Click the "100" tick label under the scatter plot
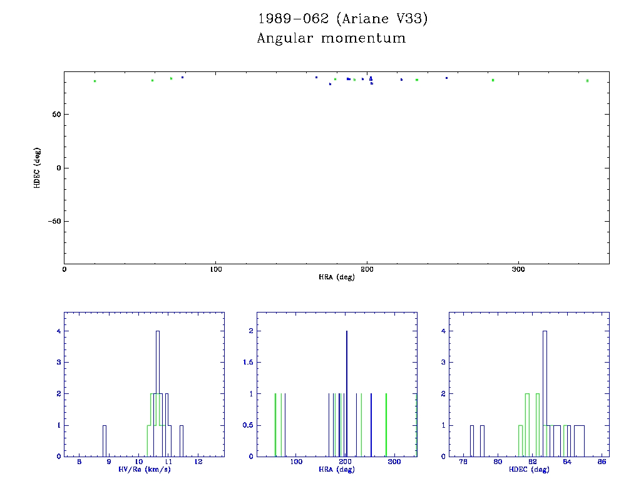 pyautogui.click(x=215, y=269)
